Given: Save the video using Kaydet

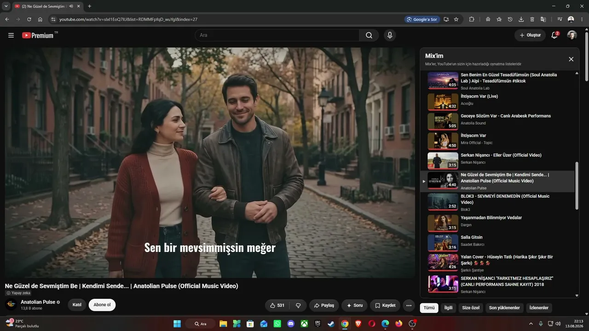Looking at the screenshot, I should (385, 305).
